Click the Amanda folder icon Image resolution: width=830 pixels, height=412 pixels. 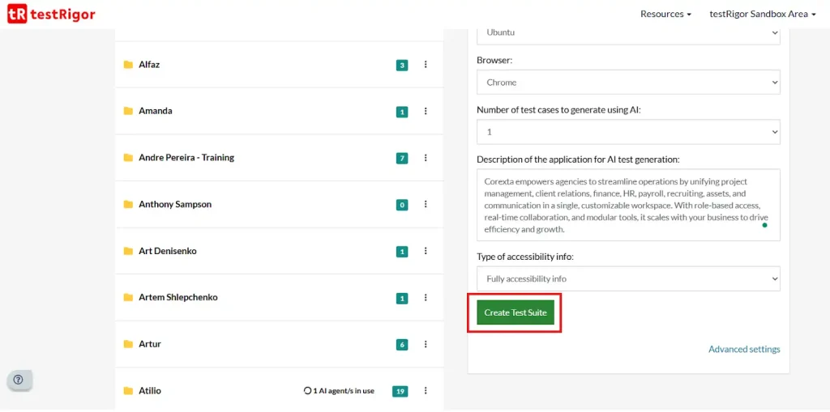click(128, 111)
